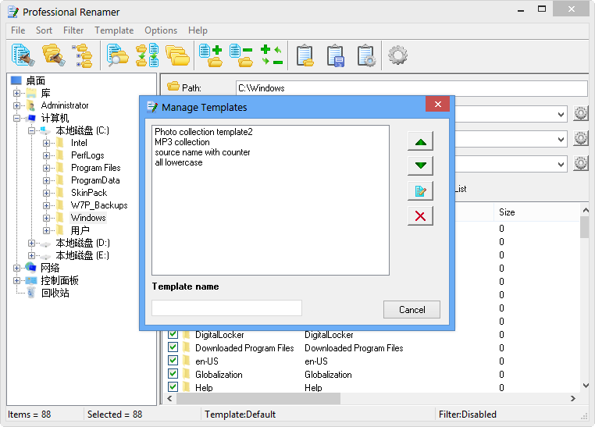
Task: Uncheck the Help folder checkbox
Action: (173, 388)
